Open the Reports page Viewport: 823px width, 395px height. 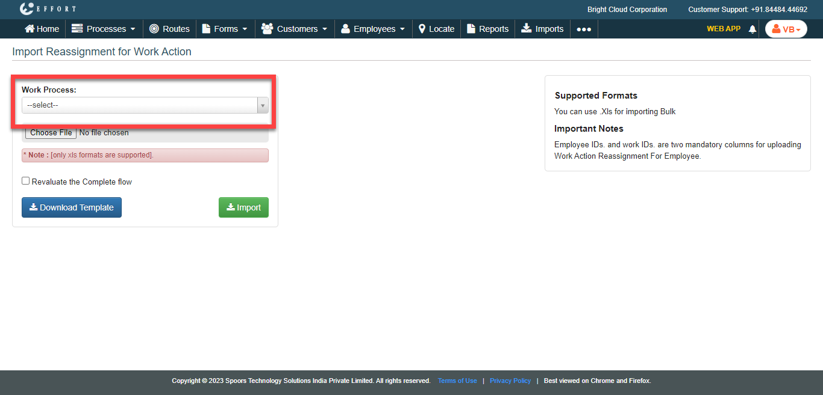coord(487,29)
